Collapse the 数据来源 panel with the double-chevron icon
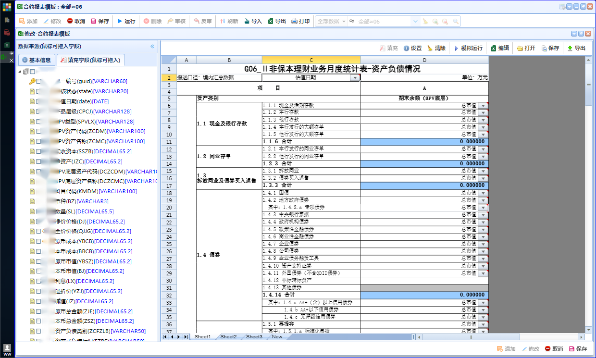 pyautogui.click(x=152, y=47)
